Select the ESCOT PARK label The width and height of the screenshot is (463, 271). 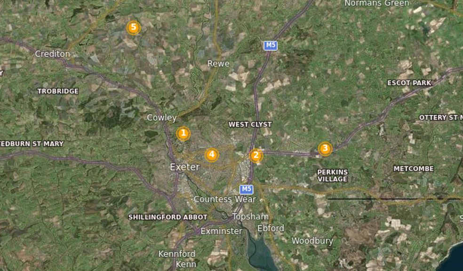(409, 83)
